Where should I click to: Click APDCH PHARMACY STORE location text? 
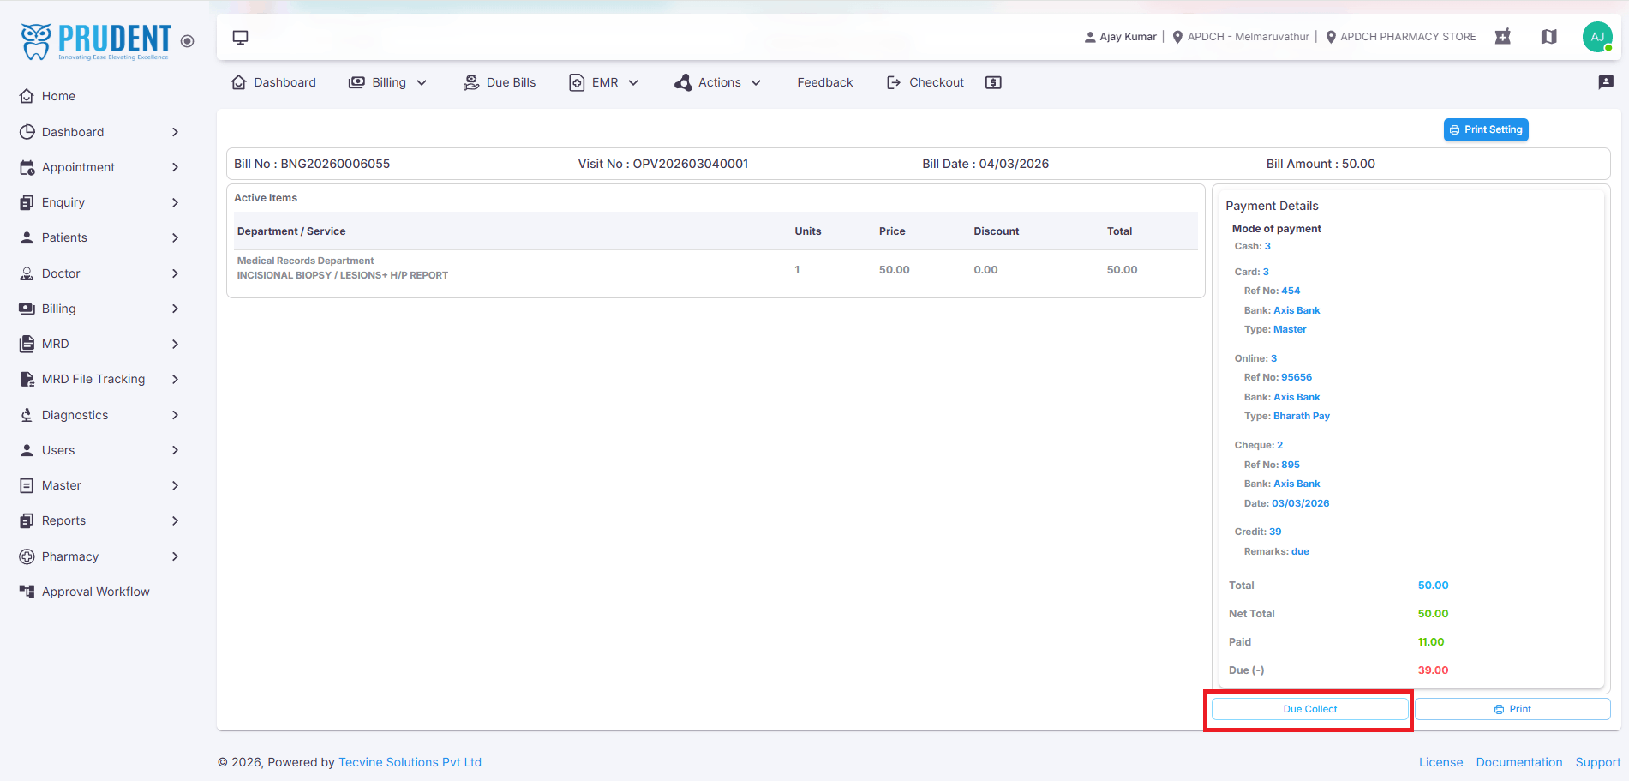pos(1408,37)
